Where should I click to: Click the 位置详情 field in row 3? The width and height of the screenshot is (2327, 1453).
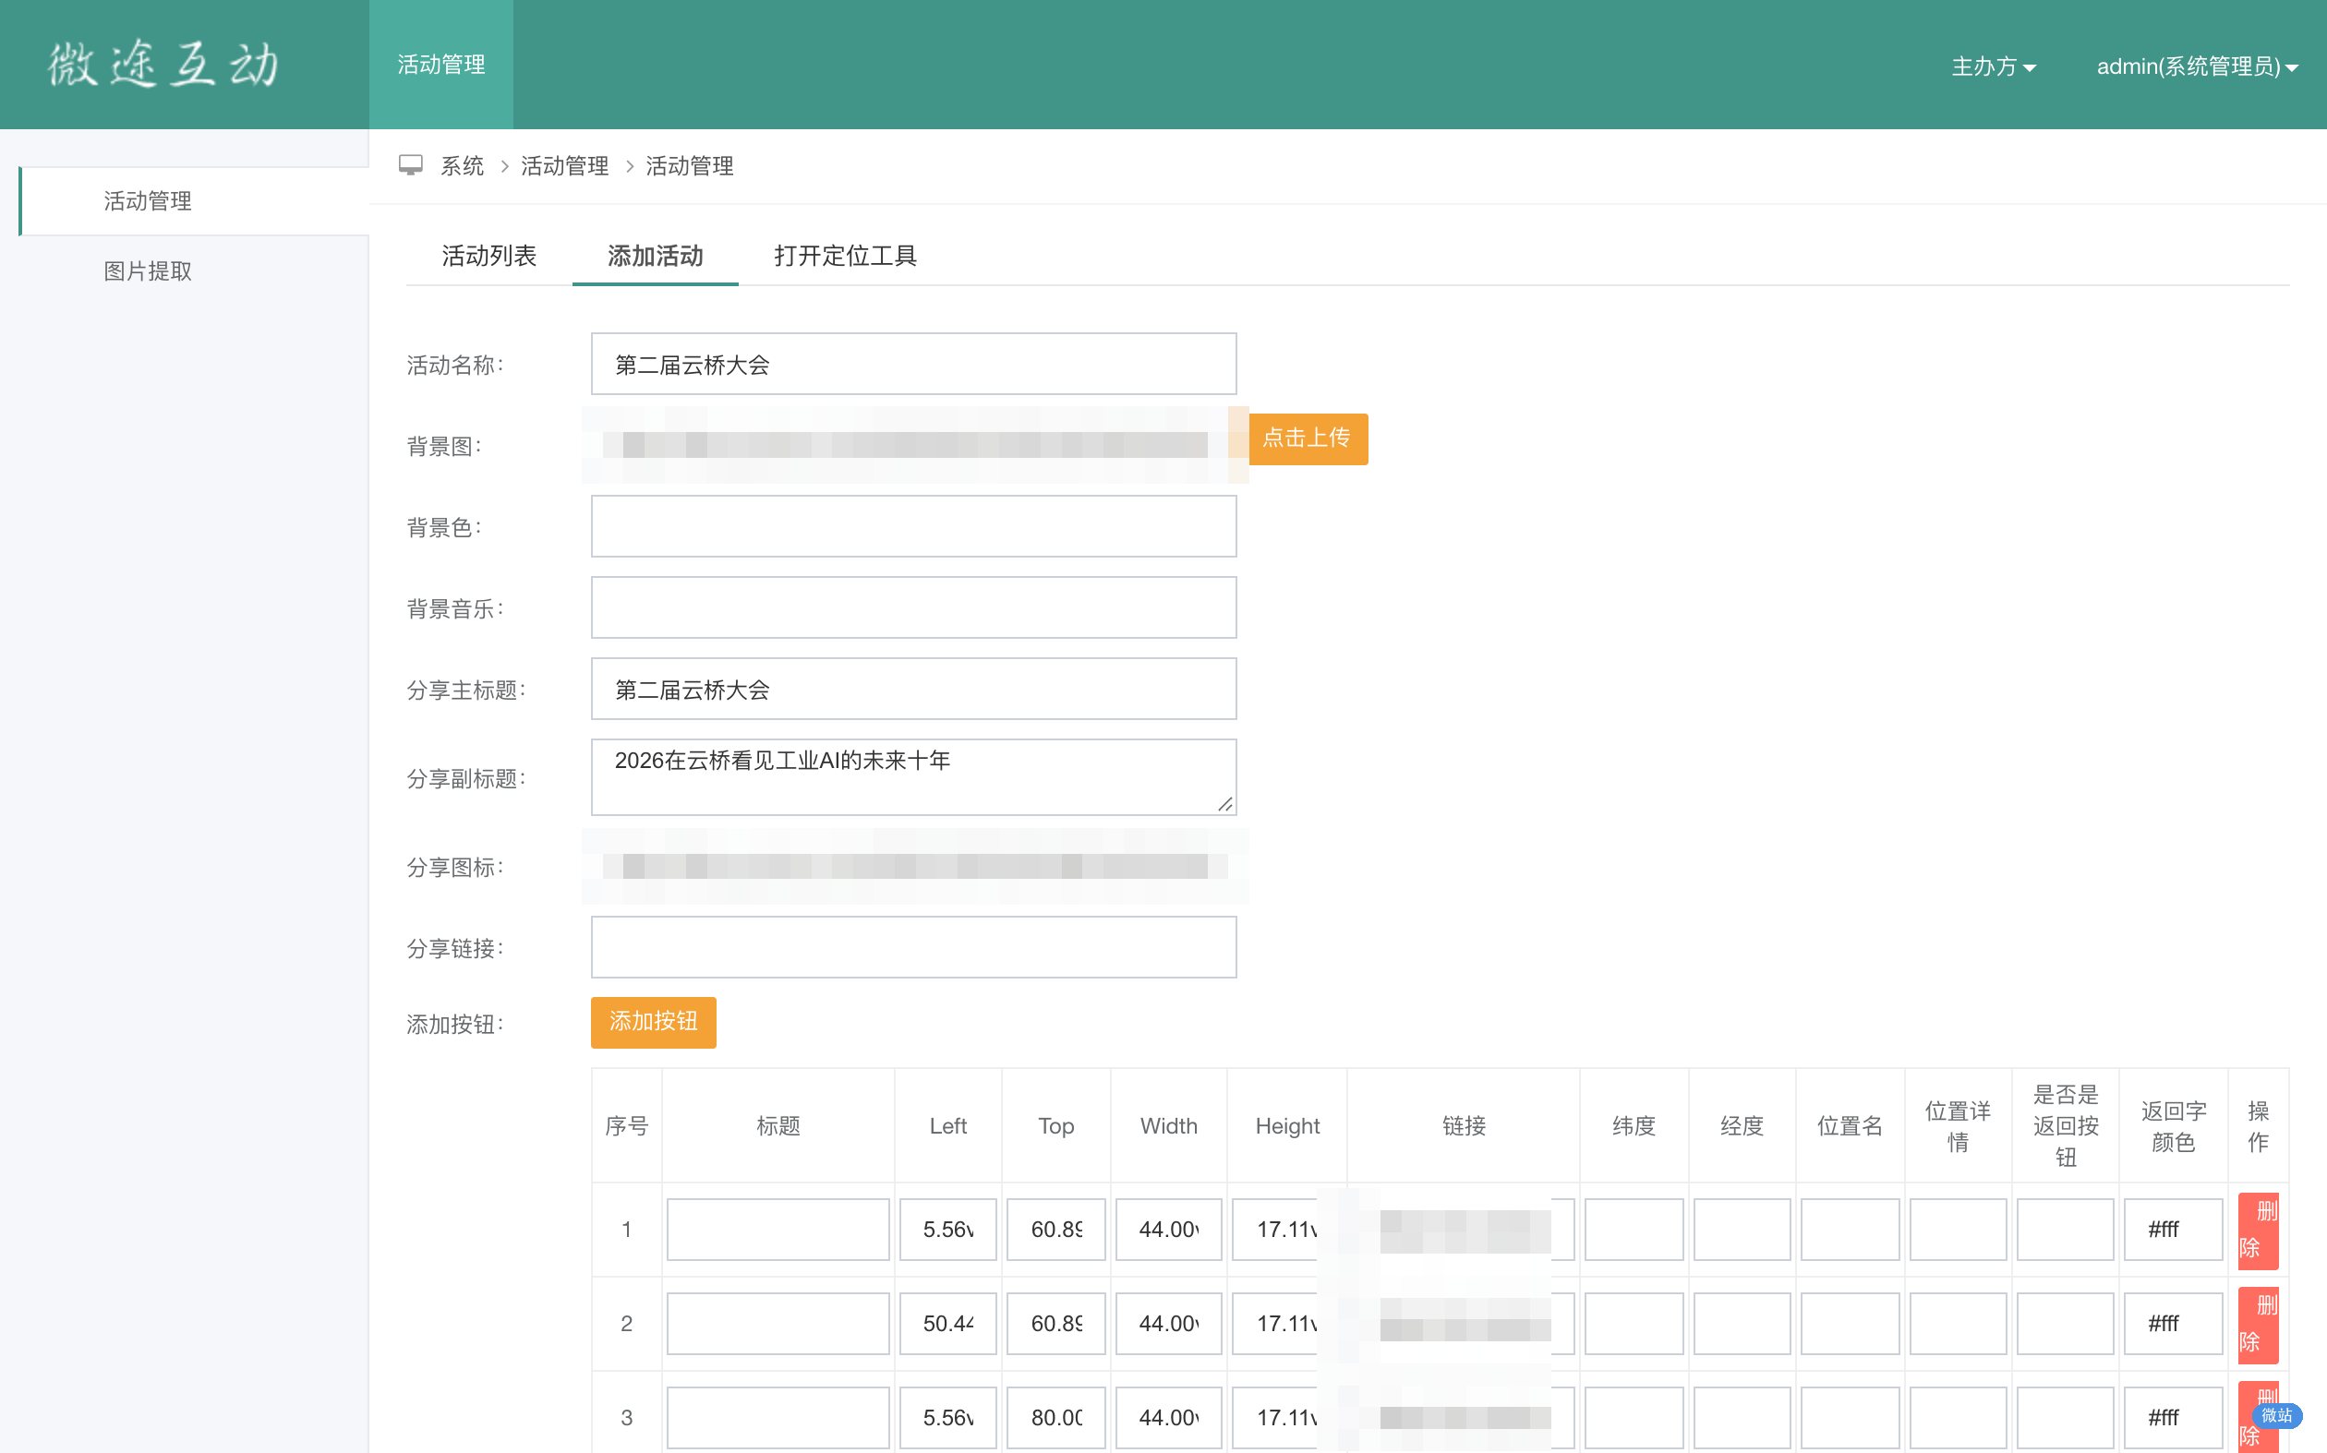[x=1957, y=1417]
